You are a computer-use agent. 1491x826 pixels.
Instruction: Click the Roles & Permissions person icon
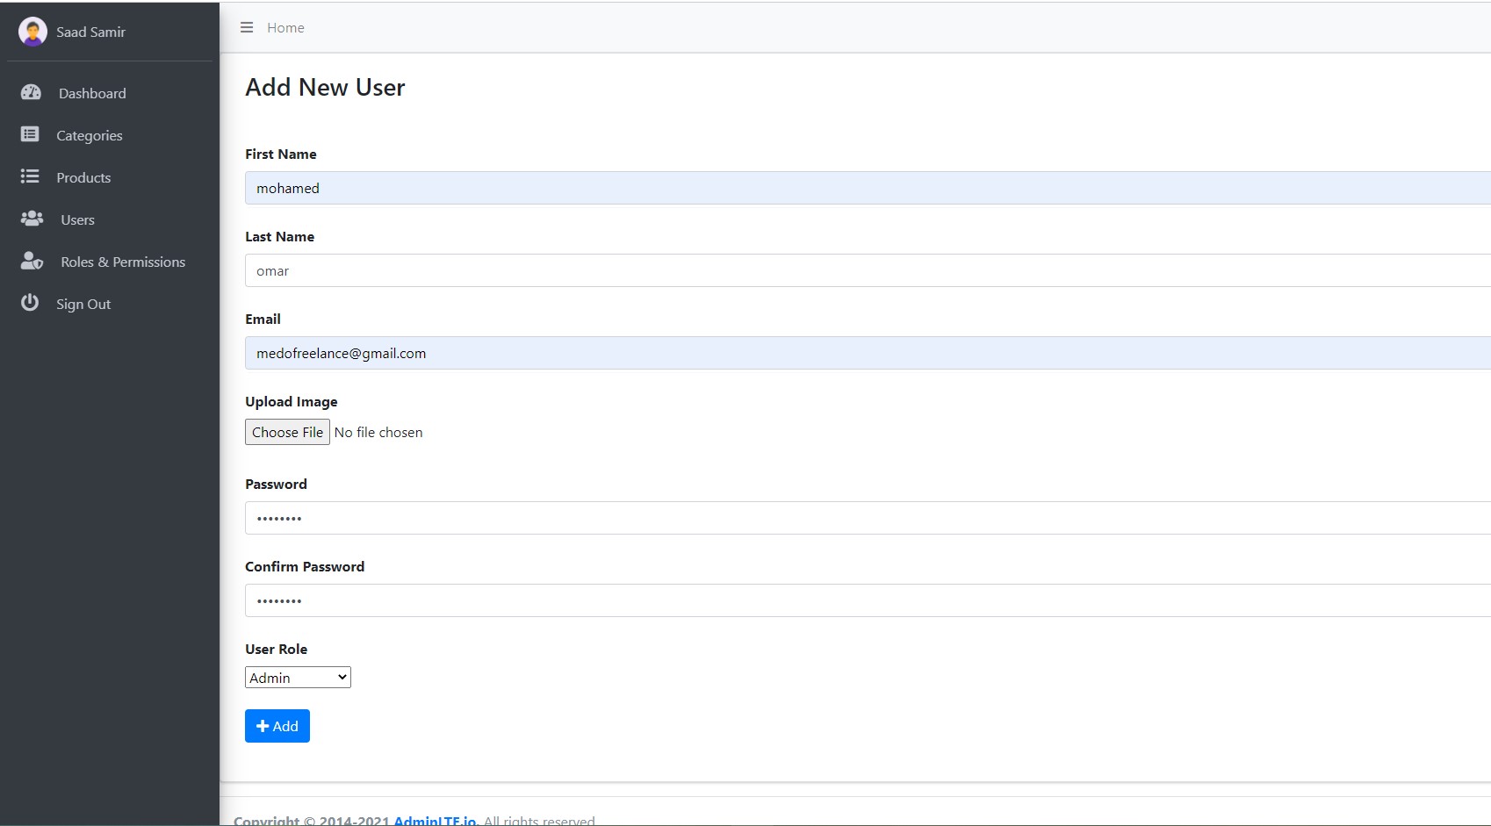pos(32,261)
